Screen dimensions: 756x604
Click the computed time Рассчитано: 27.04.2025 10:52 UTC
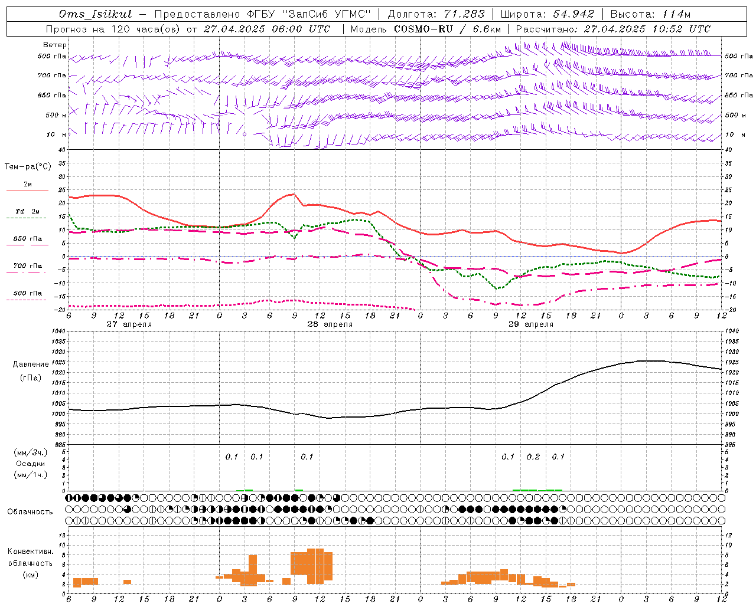coord(613,29)
